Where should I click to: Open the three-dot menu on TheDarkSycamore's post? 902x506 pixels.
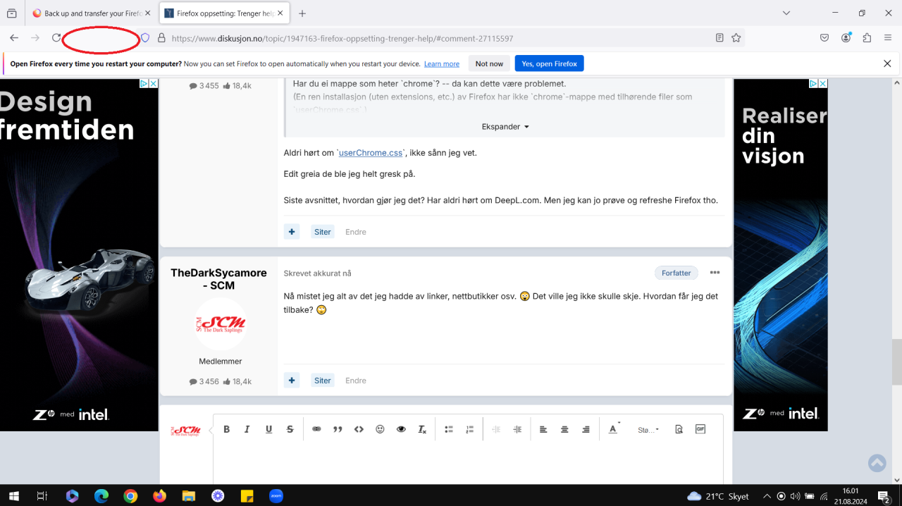click(715, 273)
